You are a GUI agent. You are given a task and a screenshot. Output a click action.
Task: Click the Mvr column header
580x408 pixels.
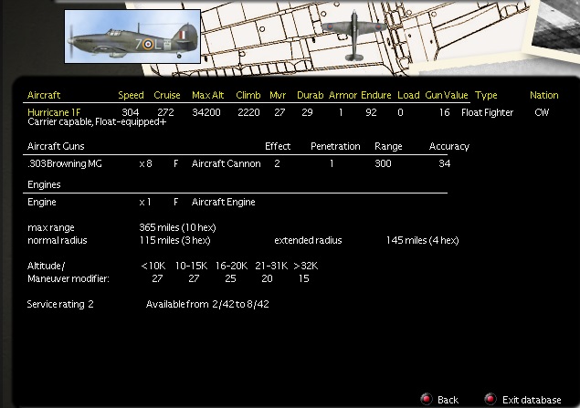point(278,95)
